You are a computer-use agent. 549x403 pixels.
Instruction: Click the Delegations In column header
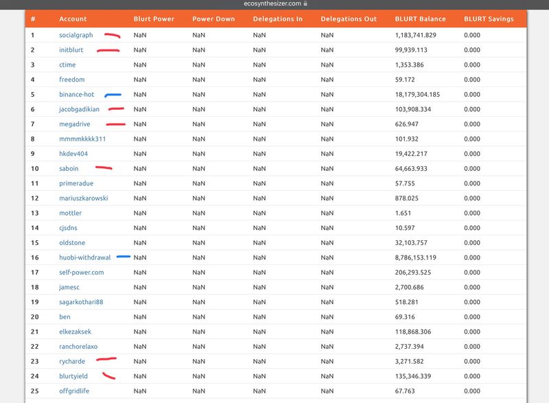pyautogui.click(x=277, y=19)
